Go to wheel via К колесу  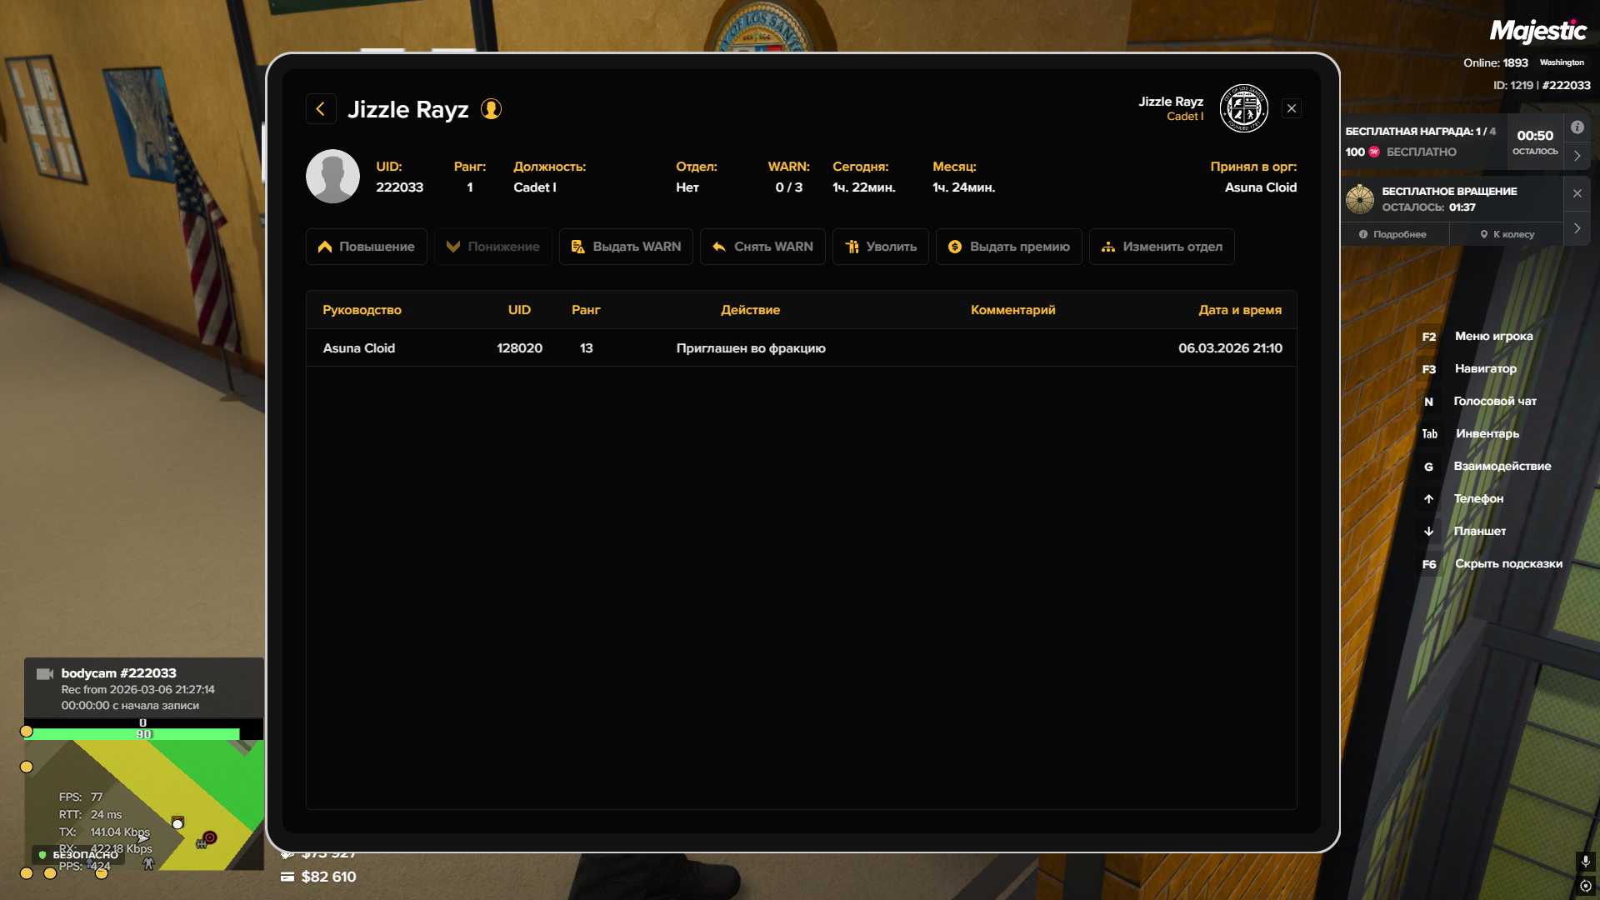1507,235
